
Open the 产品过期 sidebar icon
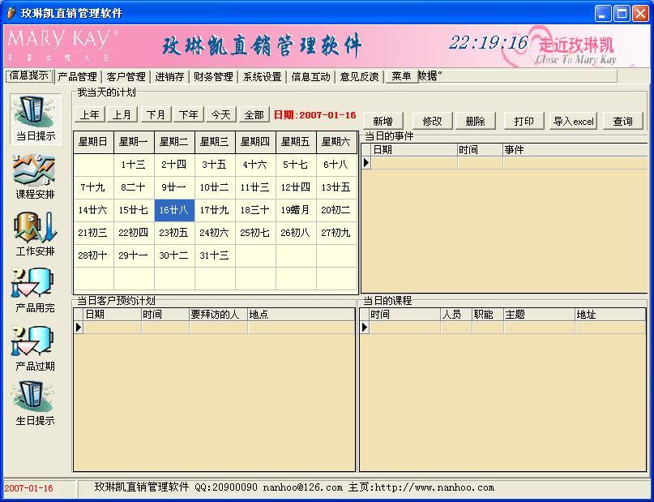(35, 349)
